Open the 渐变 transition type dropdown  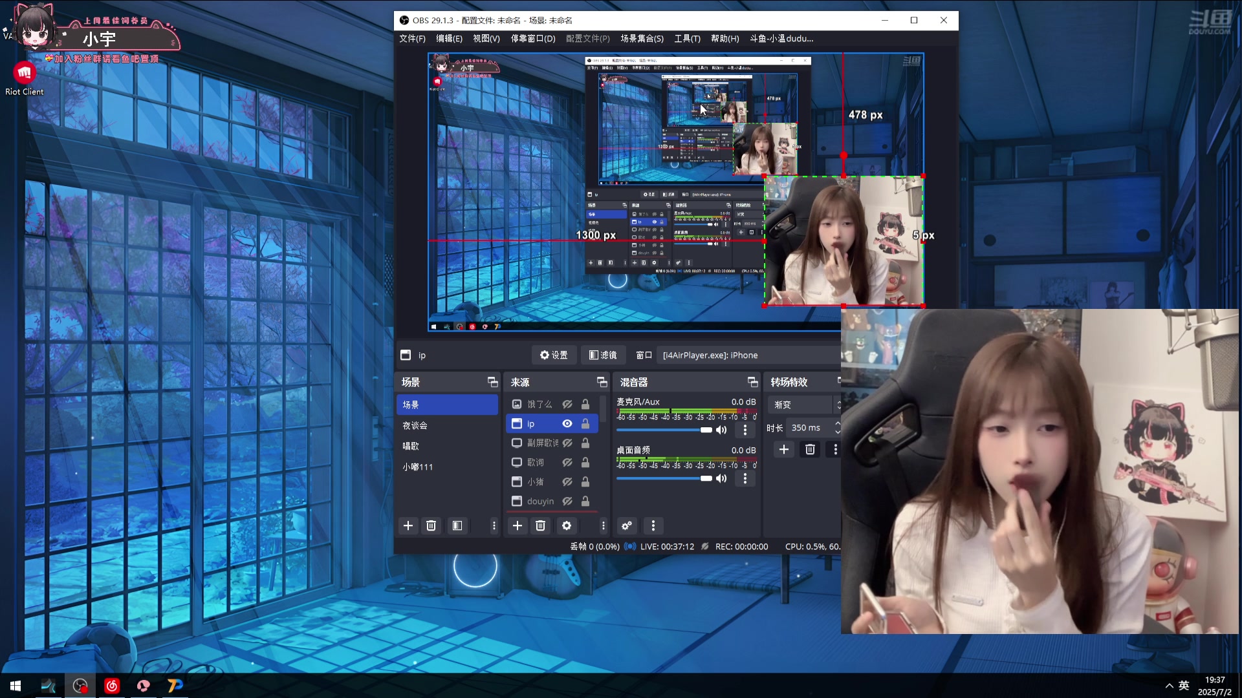(805, 405)
